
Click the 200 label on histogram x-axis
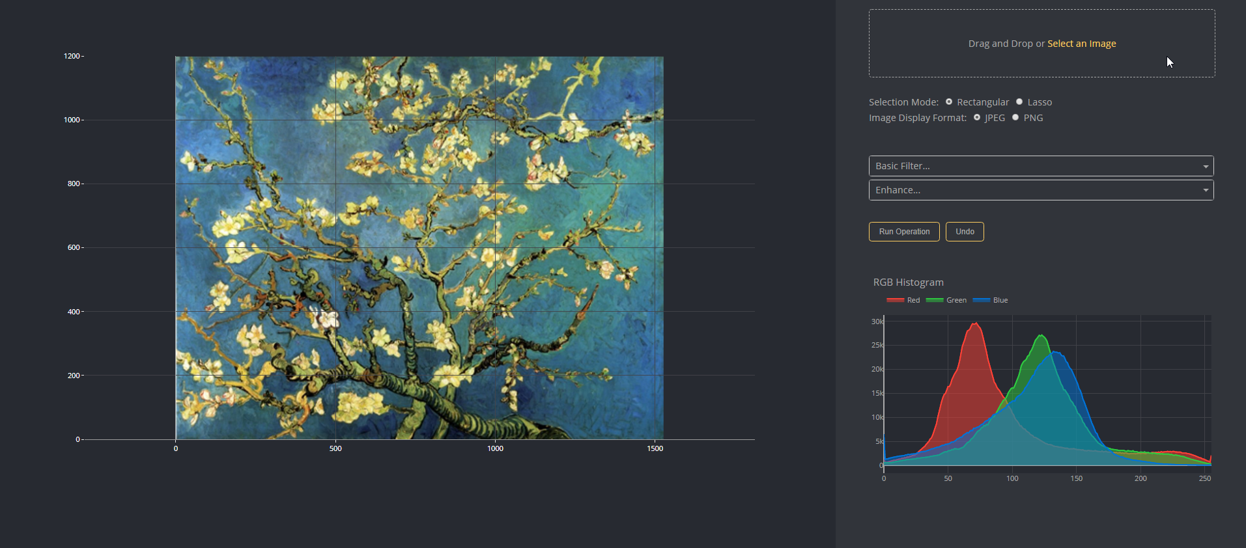1140,478
